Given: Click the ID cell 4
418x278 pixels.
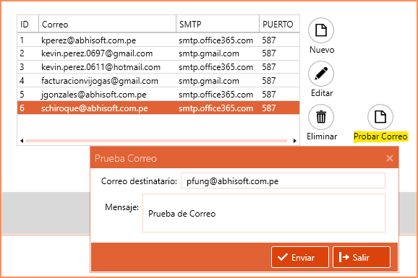Looking at the screenshot, I should coord(22,81).
